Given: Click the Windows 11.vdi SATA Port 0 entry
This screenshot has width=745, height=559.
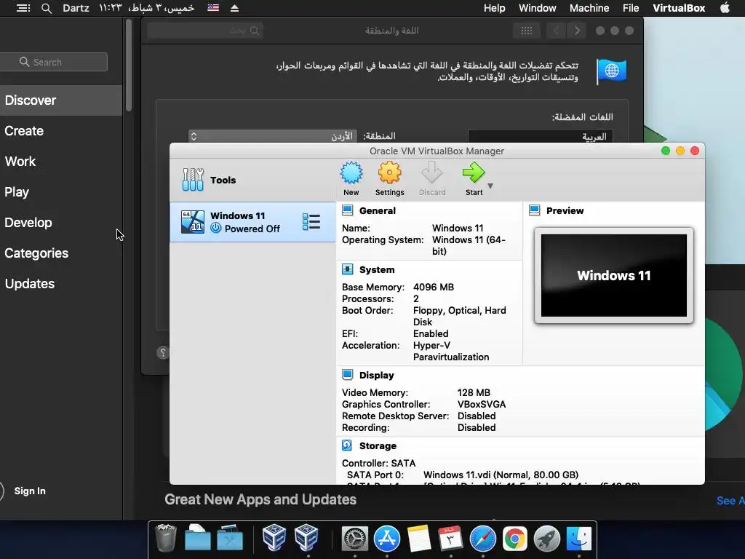Looking at the screenshot, I should coord(501,475).
